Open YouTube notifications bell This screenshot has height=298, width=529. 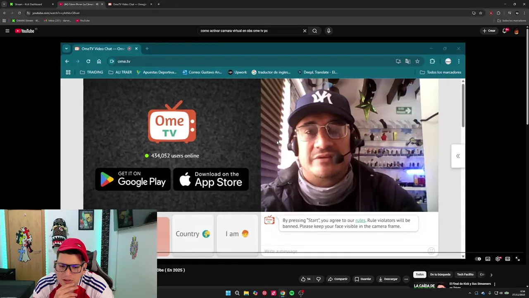[x=505, y=31]
